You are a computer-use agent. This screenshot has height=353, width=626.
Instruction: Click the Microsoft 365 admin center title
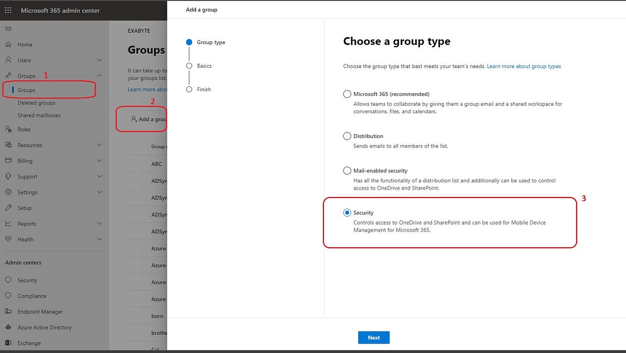(60, 10)
